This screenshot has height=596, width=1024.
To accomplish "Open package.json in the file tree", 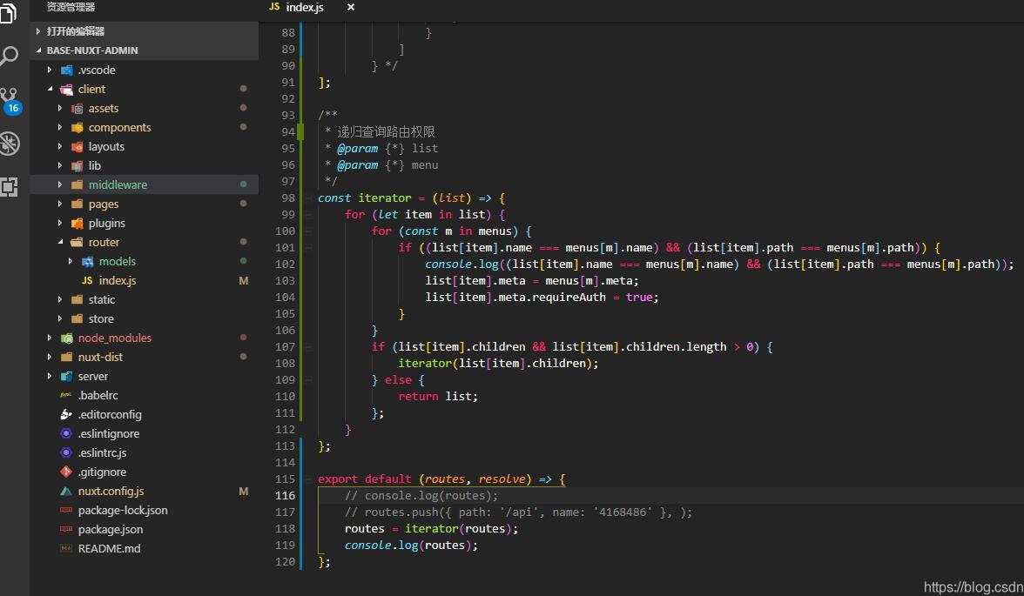I will 110,530.
